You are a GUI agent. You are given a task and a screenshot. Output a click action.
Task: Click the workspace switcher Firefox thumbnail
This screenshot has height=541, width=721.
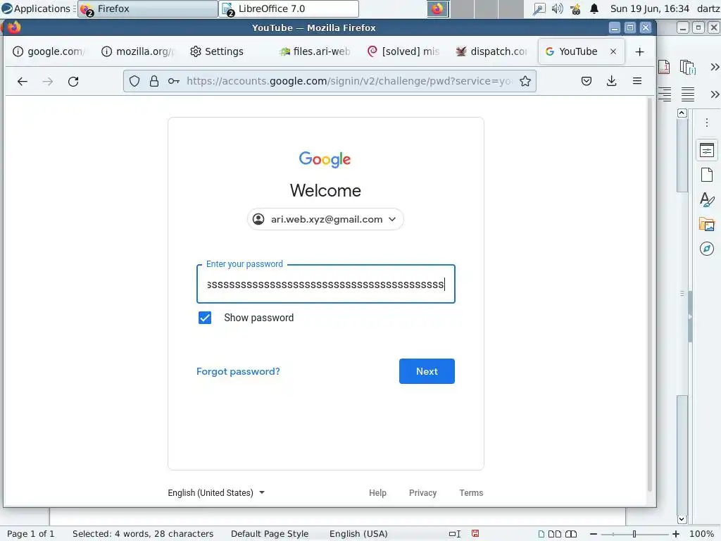point(437,8)
